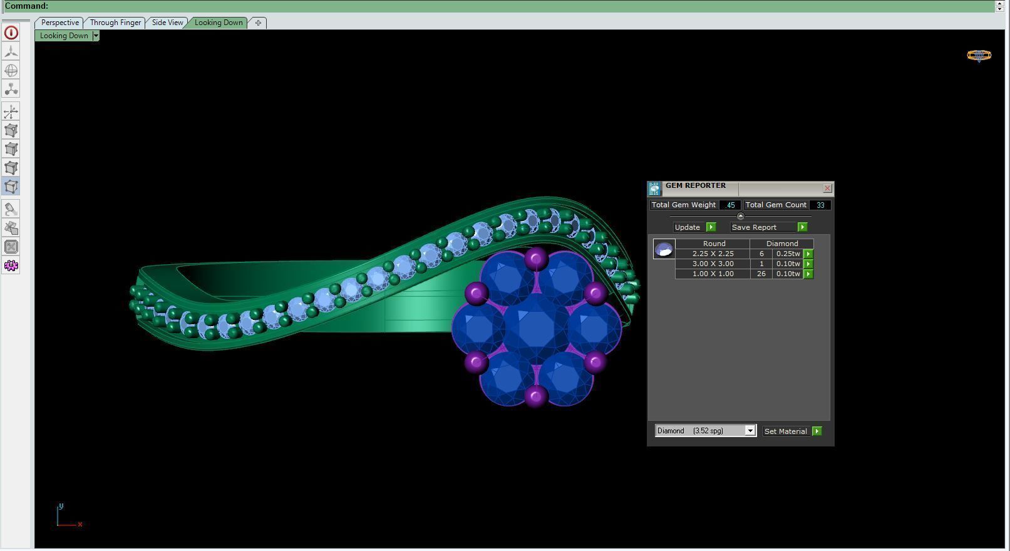Click the green arrow next to Update
This screenshot has width=1010, height=551.
(x=711, y=227)
